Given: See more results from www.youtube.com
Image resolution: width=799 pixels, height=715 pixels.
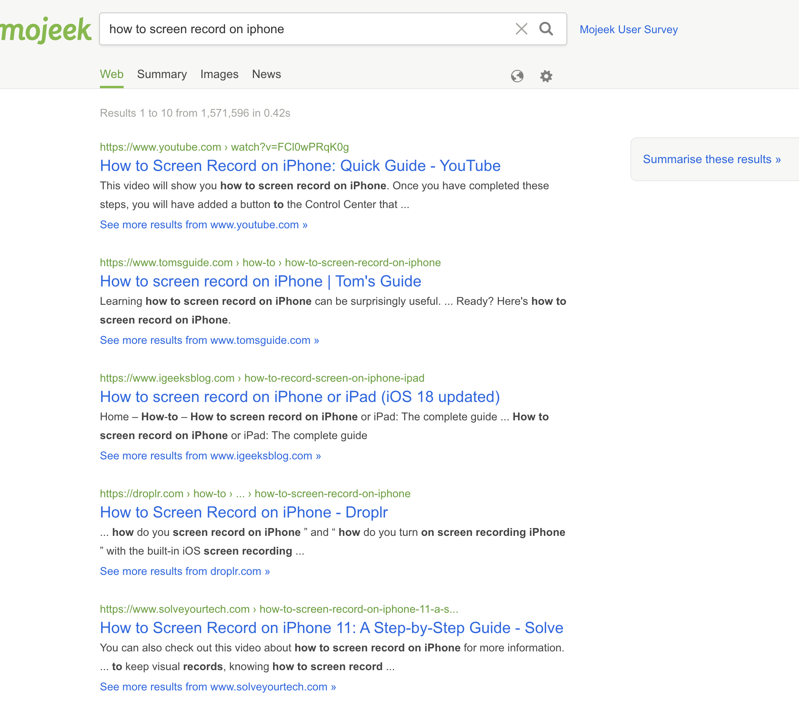Looking at the screenshot, I should [203, 225].
